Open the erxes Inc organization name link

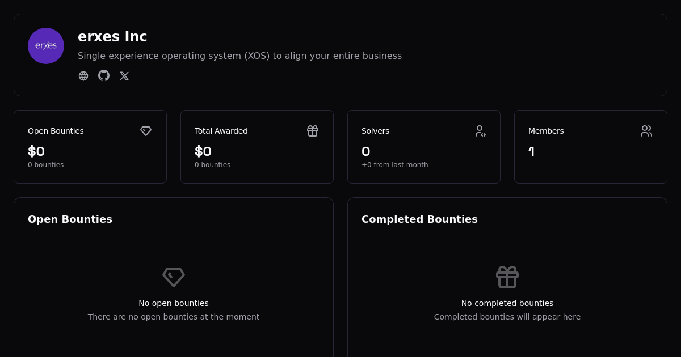tap(112, 36)
